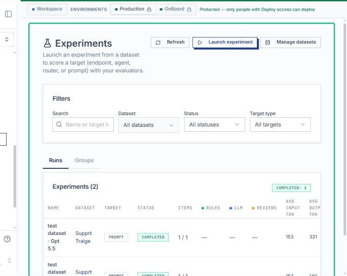Click Launch experiment button
Viewport: 347px width, 276px height.
[225, 42]
